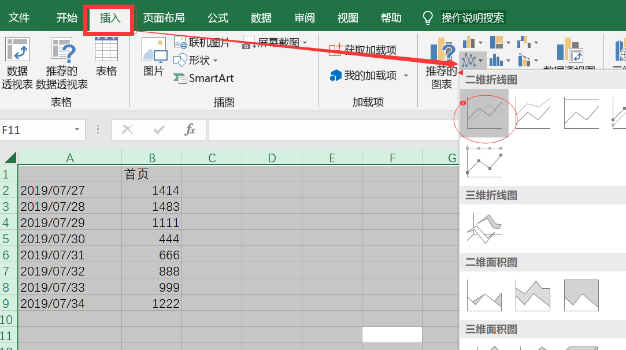Click the pivot chart icon in the charts group
The height and width of the screenshot is (350, 626).
tap(570, 50)
